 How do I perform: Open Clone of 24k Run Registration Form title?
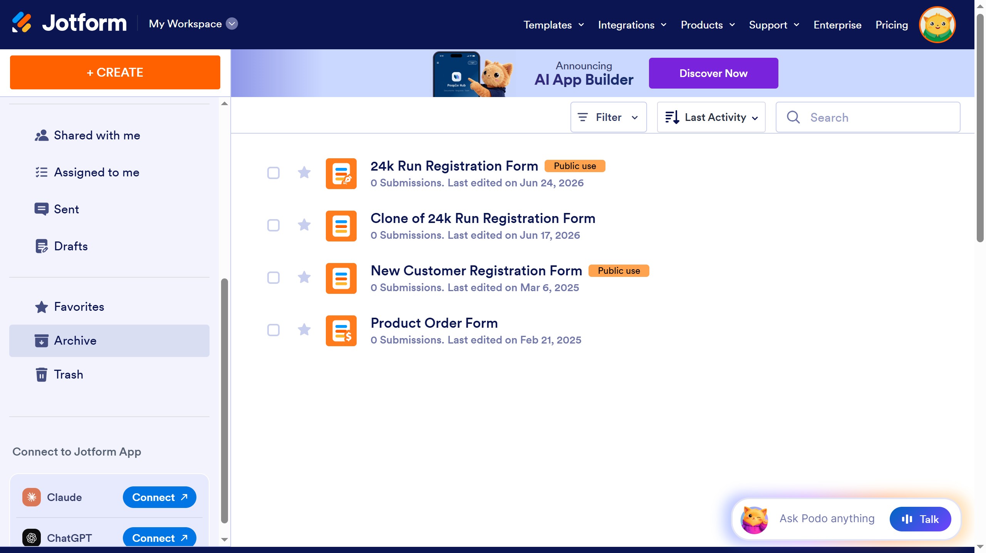483,218
